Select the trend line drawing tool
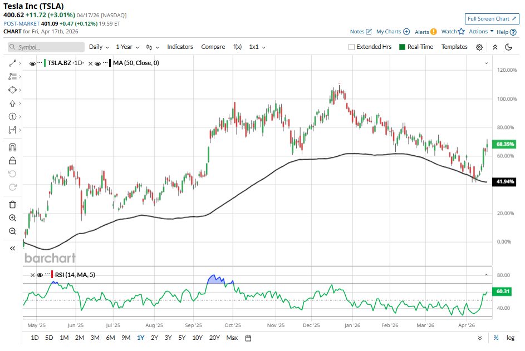 coord(12,63)
